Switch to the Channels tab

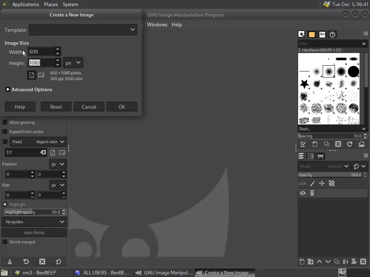tap(311, 156)
